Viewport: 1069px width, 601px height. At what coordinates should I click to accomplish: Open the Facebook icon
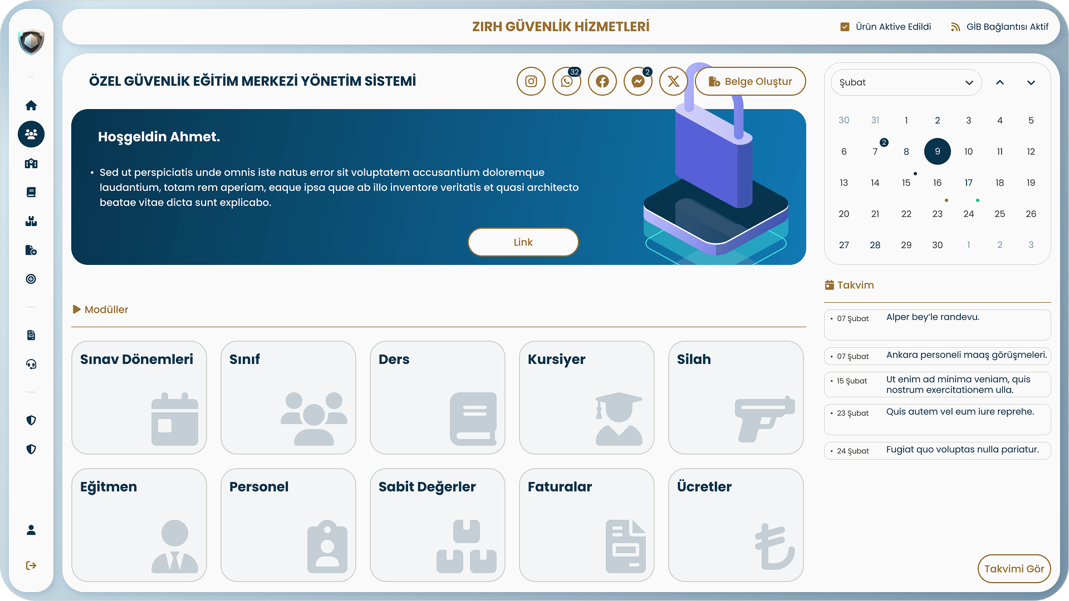click(x=602, y=81)
